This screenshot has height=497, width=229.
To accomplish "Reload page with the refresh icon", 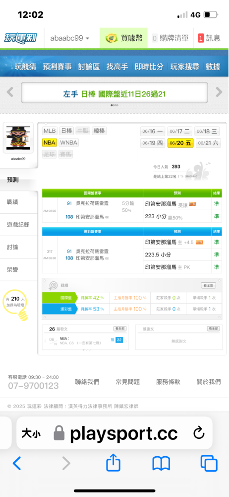I will click(199, 433).
